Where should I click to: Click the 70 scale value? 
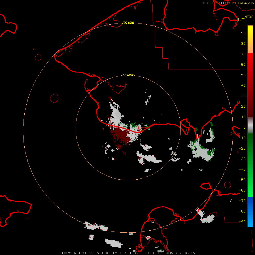[243, 54]
